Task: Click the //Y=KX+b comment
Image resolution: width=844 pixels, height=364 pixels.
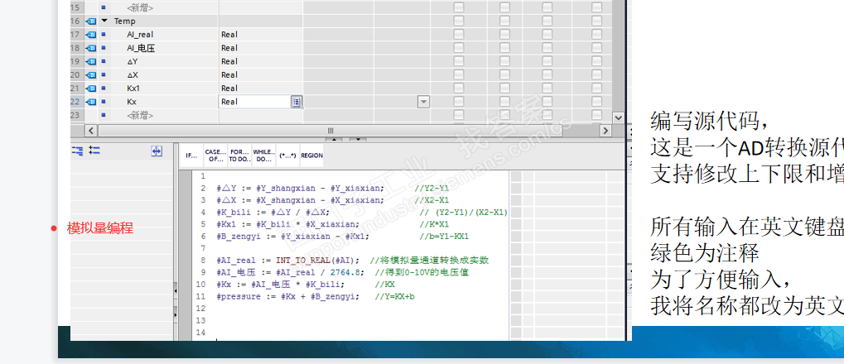Action: pyautogui.click(x=395, y=296)
